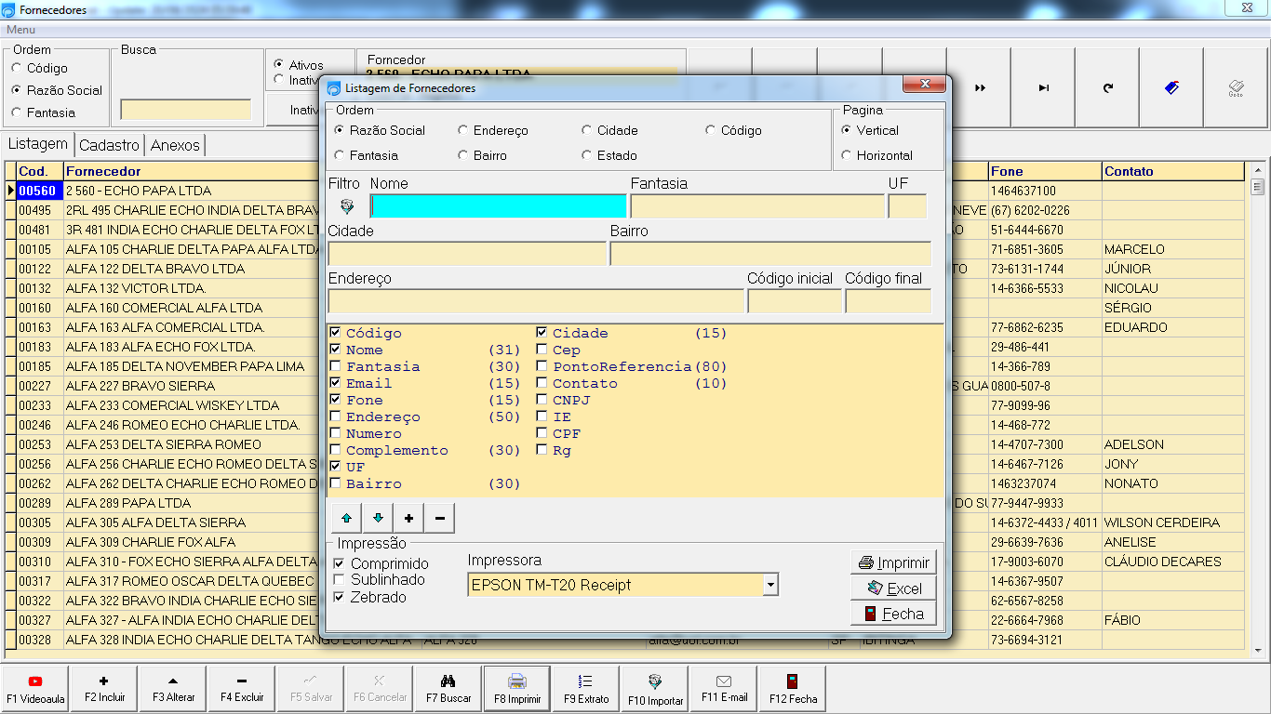Open the Menu bar item
Screen dimensions: 1271x714
click(20, 30)
